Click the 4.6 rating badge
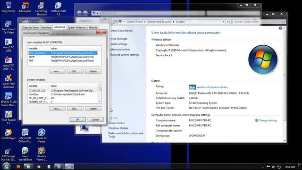Viewport: 302px width, 170px height. click(x=192, y=87)
